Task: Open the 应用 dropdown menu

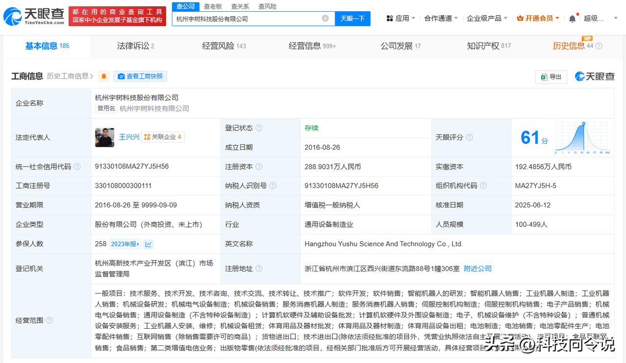Action: pyautogui.click(x=400, y=18)
